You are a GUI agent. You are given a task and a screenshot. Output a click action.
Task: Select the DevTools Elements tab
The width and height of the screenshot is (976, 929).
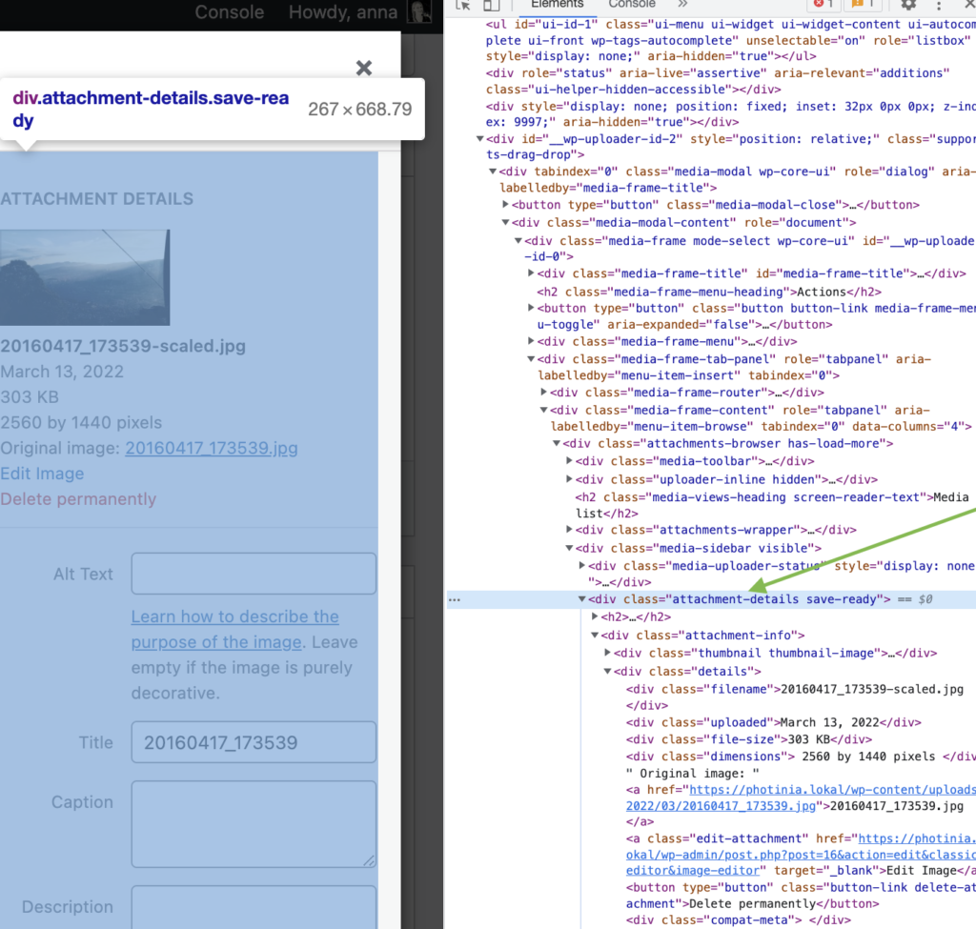pyautogui.click(x=557, y=5)
